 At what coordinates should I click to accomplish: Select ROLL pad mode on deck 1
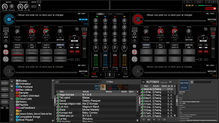32,45
